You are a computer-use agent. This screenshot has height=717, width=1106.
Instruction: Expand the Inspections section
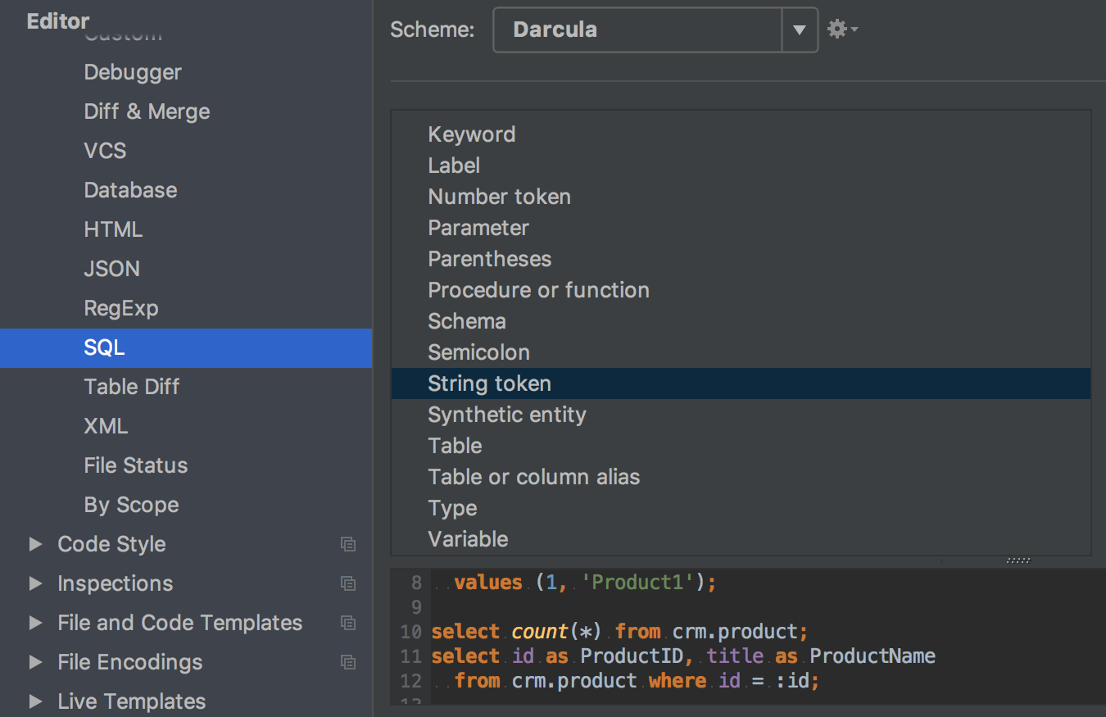pos(35,583)
